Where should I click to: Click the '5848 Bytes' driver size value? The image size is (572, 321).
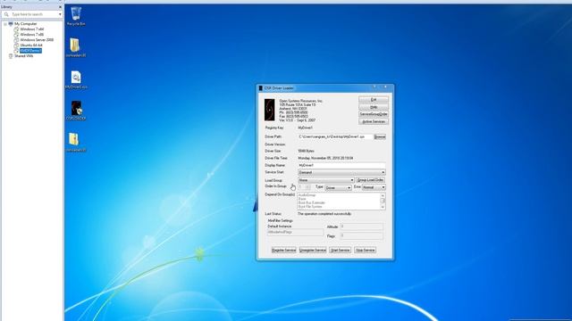tap(306, 151)
